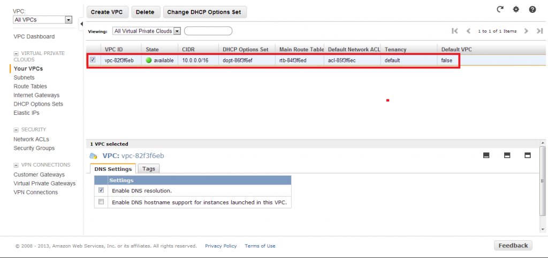The image size is (548, 258).
Task: Refresh the VPC list
Action: [500, 10]
